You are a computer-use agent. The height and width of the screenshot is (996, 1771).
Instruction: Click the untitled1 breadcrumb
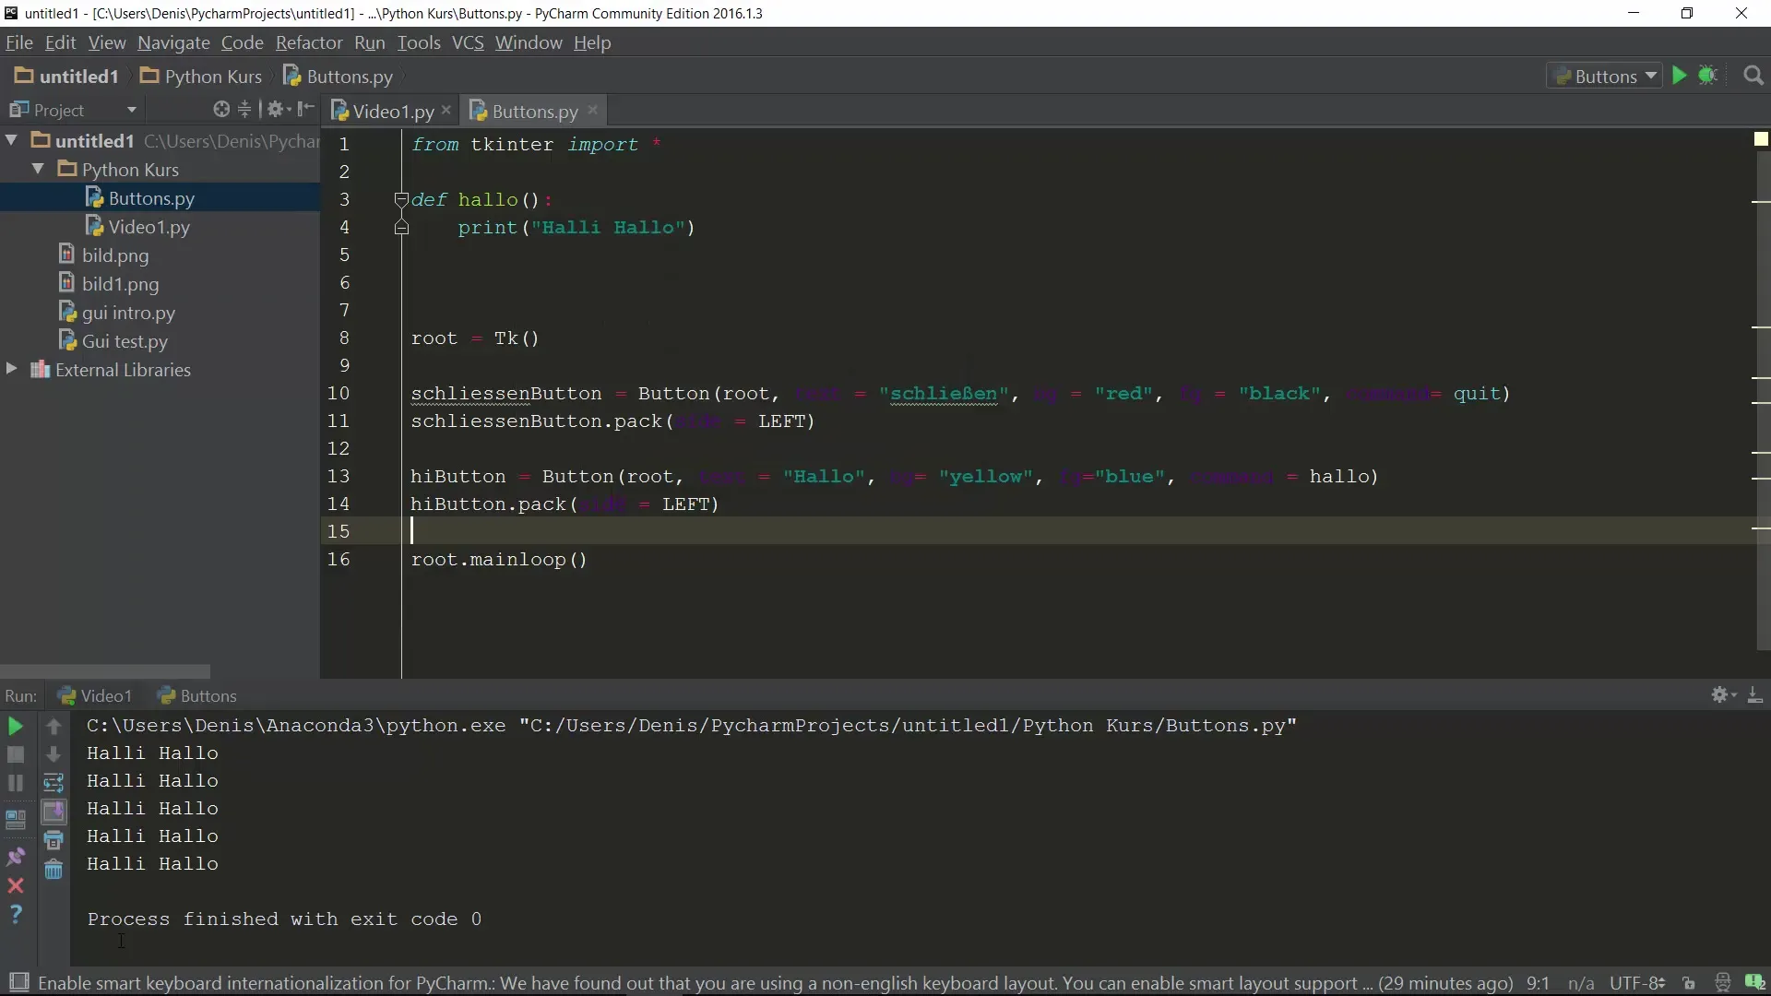click(x=66, y=76)
